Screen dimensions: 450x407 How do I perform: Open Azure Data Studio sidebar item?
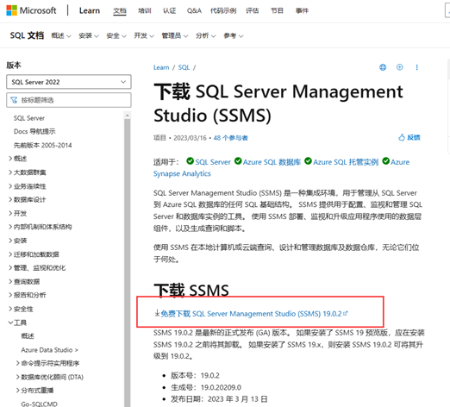[x=49, y=350]
